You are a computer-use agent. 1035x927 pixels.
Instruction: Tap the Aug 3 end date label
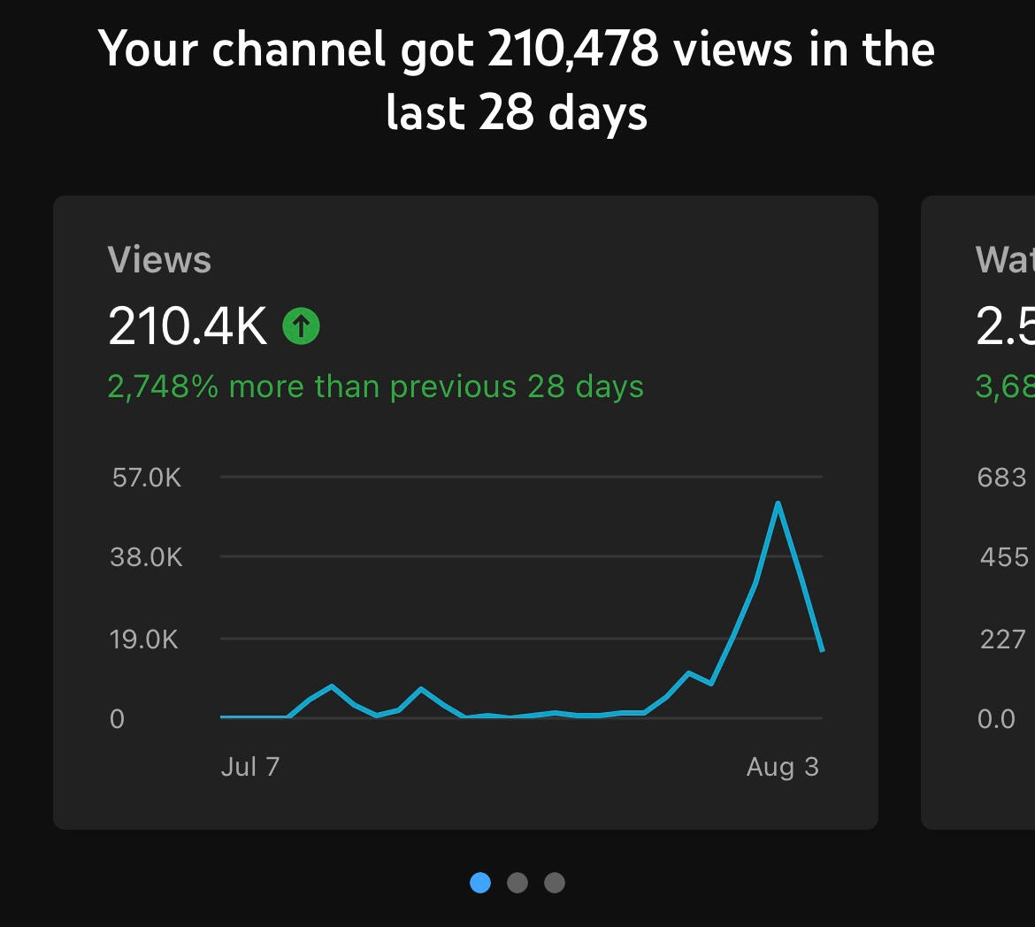tap(783, 766)
